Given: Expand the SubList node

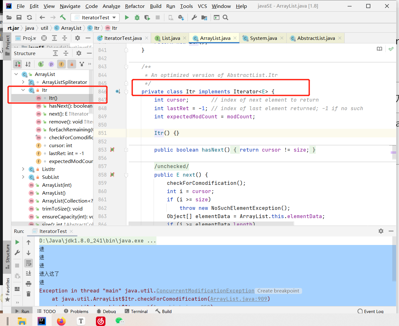Looking at the screenshot, I should coord(23,177).
